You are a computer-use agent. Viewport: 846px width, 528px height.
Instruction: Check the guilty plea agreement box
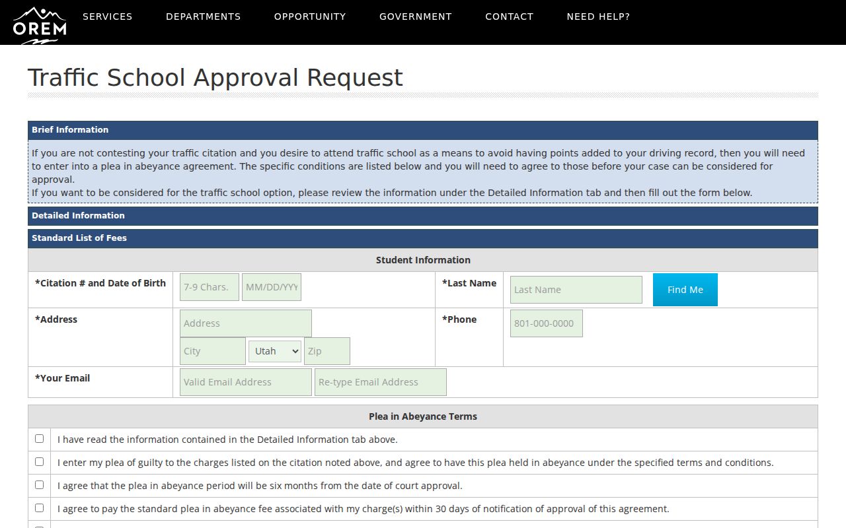tap(40, 462)
